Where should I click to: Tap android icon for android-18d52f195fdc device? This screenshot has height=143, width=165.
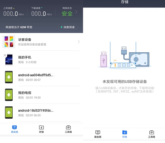point(9,113)
